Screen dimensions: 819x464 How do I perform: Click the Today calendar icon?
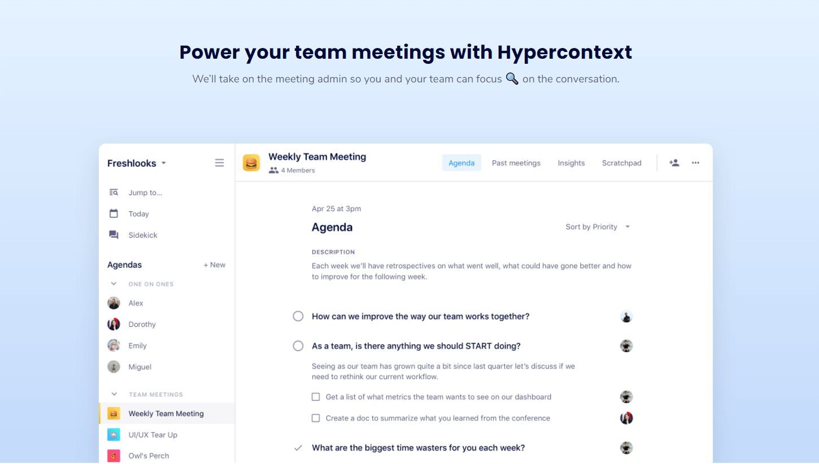point(114,213)
